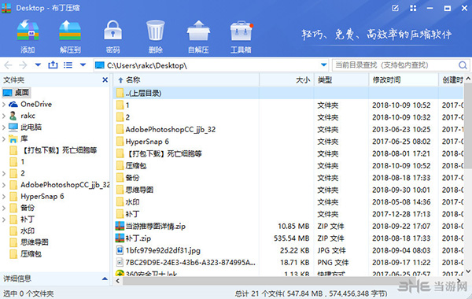472x299 pixels.
Task: Open the 自解压 (Self-extract) tool
Action: (x=198, y=31)
